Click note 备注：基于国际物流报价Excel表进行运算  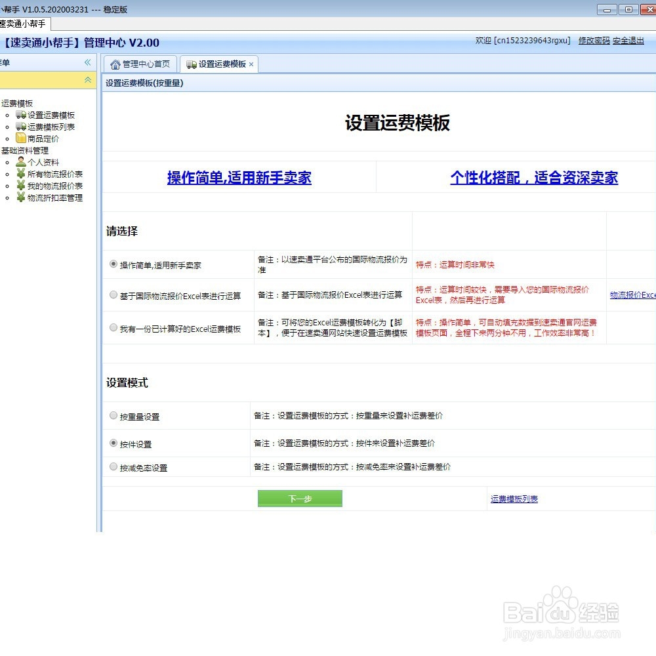click(330, 295)
